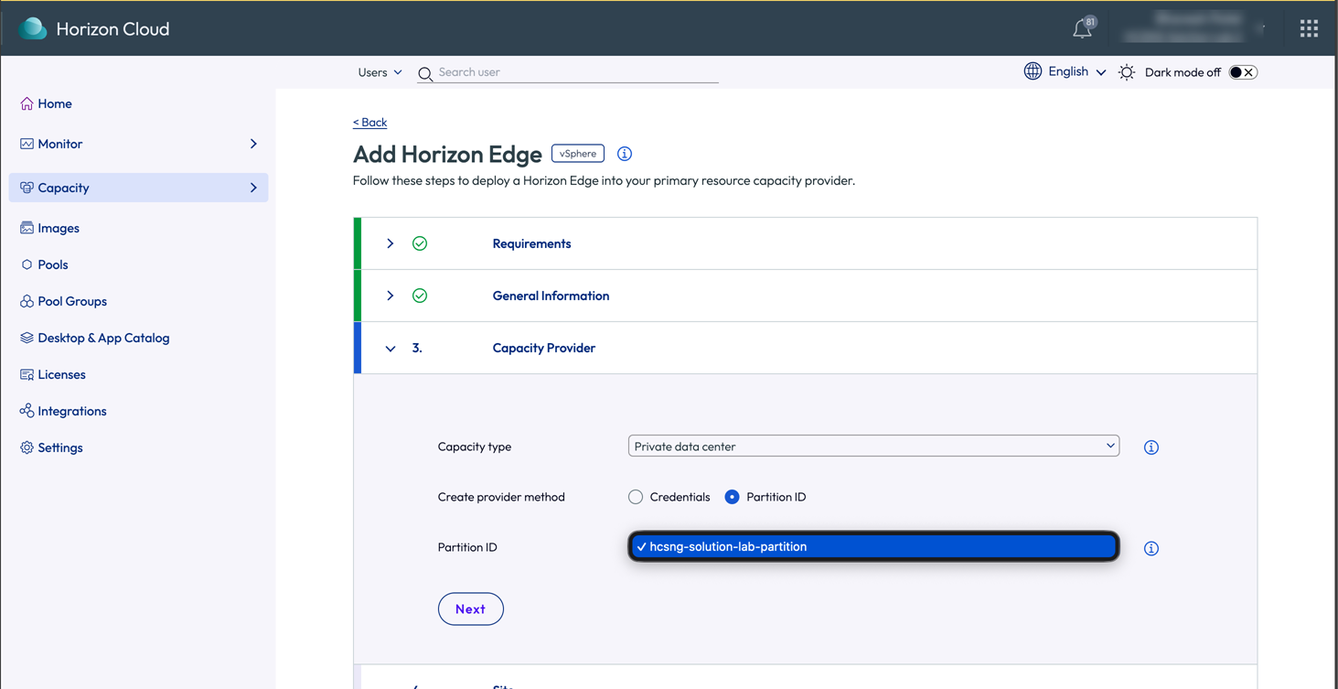Click the Back link
The height and width of the screenshot is (689, 1338).
(x=369, y=122)
